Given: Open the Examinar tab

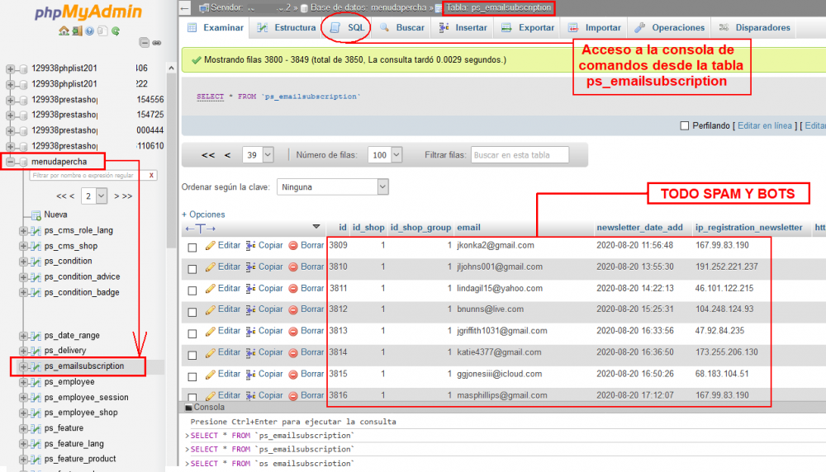Looking at the screenshot, I should (216, 27).
